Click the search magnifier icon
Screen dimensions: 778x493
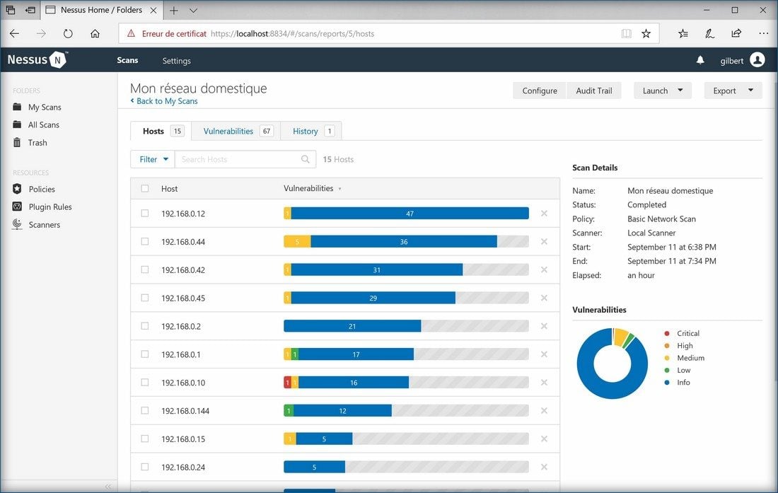pyautogui.click(x=306, y=159)
